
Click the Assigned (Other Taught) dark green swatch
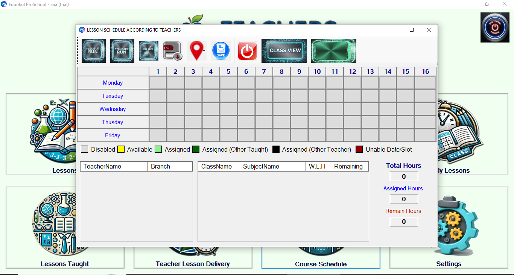coord(196,149)
